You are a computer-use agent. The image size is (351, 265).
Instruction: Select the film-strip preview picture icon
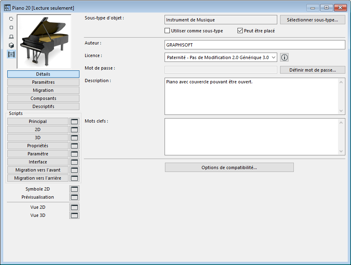(x=11, y=54)
